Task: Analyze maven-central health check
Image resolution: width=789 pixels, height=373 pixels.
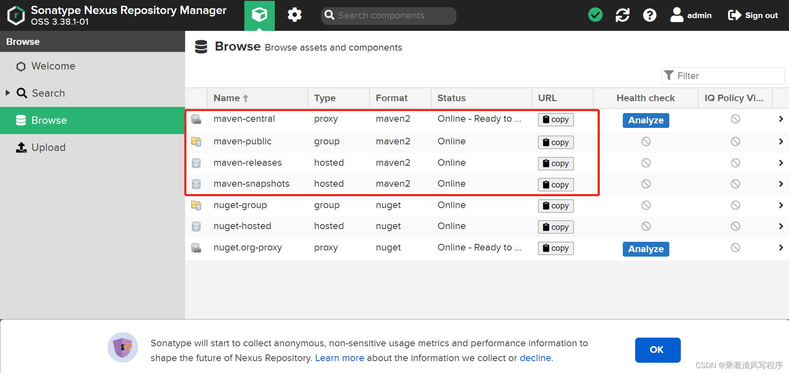Action: [x=646, y=120]
